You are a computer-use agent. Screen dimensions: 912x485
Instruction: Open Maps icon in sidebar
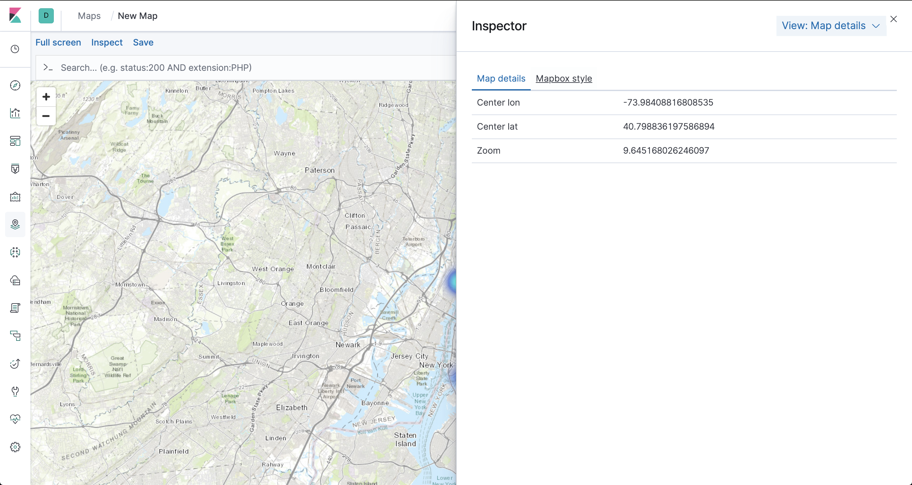tap(15, 224)
